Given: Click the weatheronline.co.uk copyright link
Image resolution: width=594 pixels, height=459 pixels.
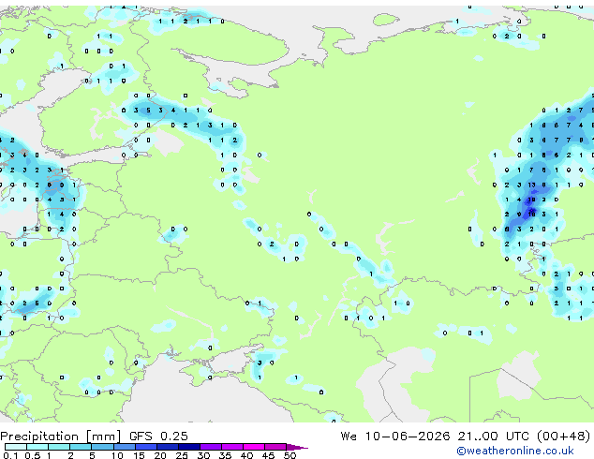Looking at the screenshot, I should (x=515, y=451).
